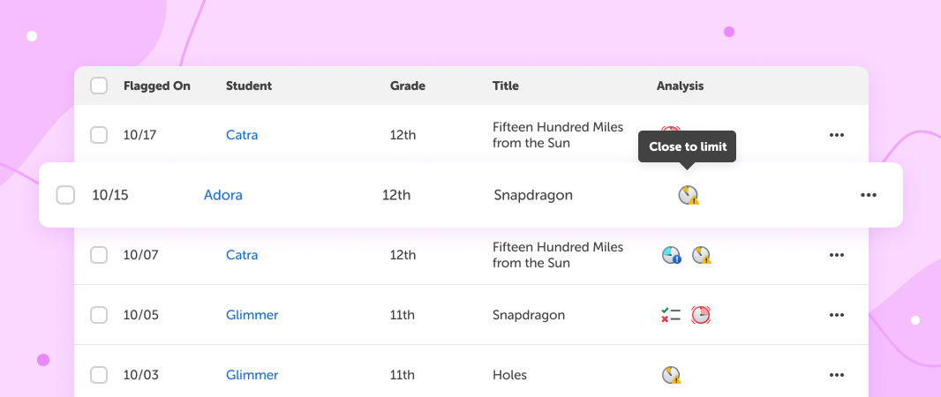941x397 pixels.
Task: Expand the ellipsis menu on 10/07 row
Action: pos(837,255)
